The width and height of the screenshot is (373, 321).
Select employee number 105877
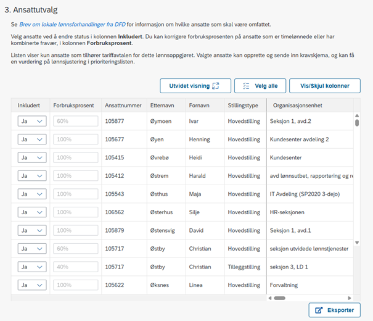(x=115, y=121)
